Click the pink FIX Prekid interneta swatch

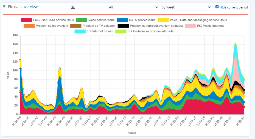pyautogui.click(x=190, y=26)
